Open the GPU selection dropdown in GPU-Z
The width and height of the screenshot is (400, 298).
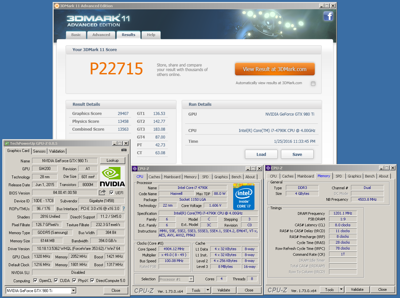coord(73,290)
